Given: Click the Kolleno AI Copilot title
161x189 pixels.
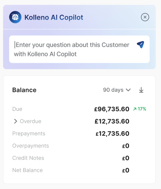Looking at the screenshot, I should (54, 17).
